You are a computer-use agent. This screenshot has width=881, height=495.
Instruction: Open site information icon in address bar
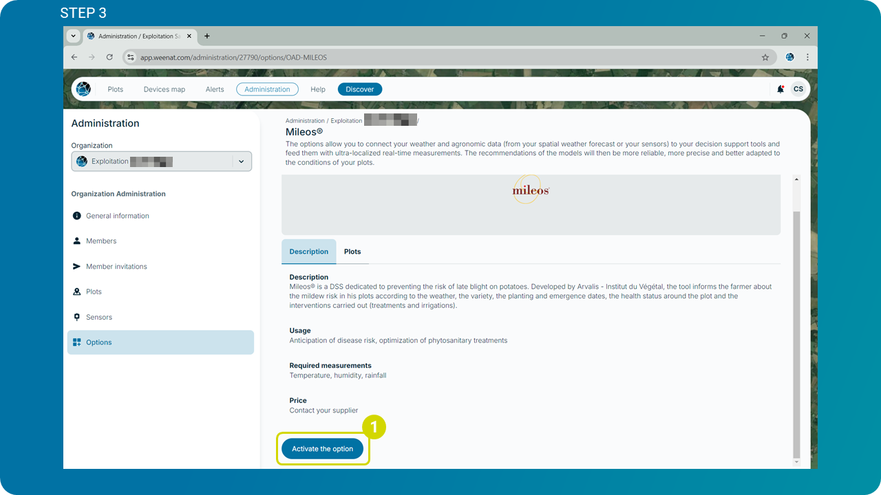click(x=131, y=58)
